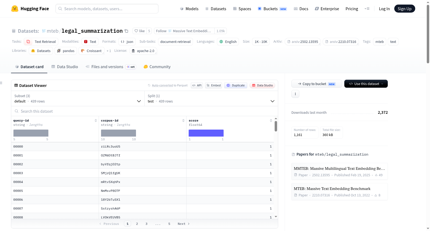
Task: Go to page 2 of the table
Action: 137,224
